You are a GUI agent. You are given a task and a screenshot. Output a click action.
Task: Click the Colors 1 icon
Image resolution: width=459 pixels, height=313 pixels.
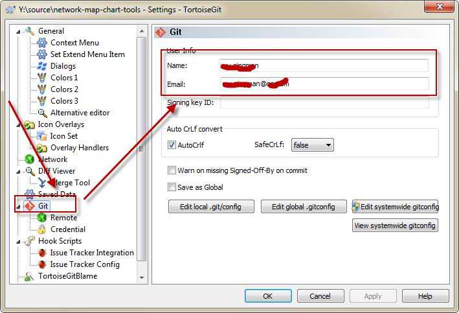click(x=42, y=78)
